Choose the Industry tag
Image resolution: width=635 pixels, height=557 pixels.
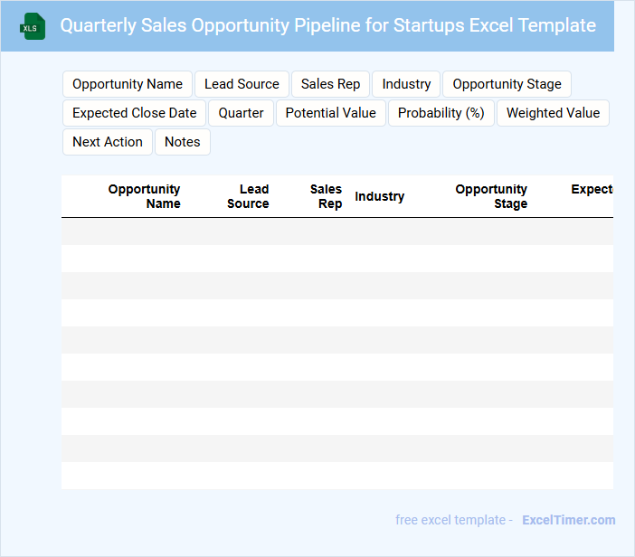click(406, 84)
